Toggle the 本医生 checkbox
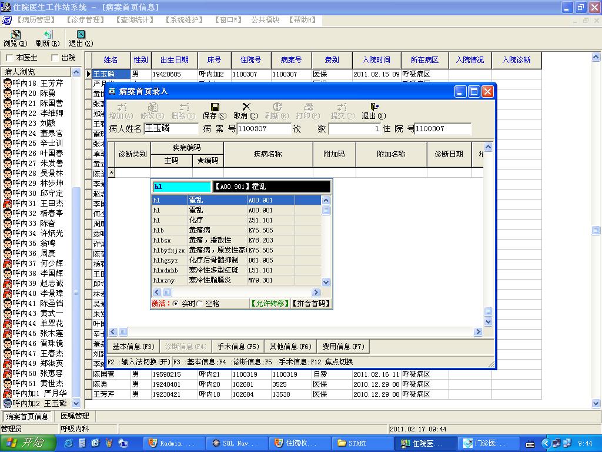The image size is (602, 452). (x=10, y=58)
